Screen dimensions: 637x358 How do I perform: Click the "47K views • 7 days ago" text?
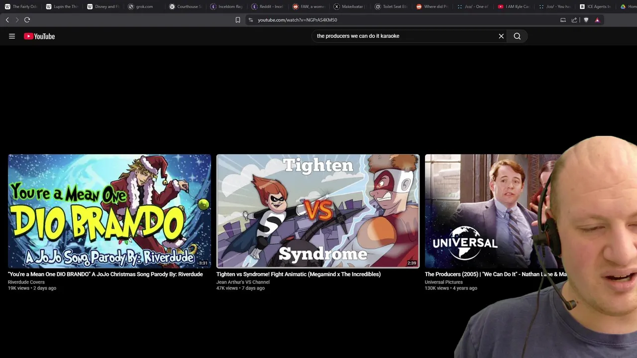point(240,288)
